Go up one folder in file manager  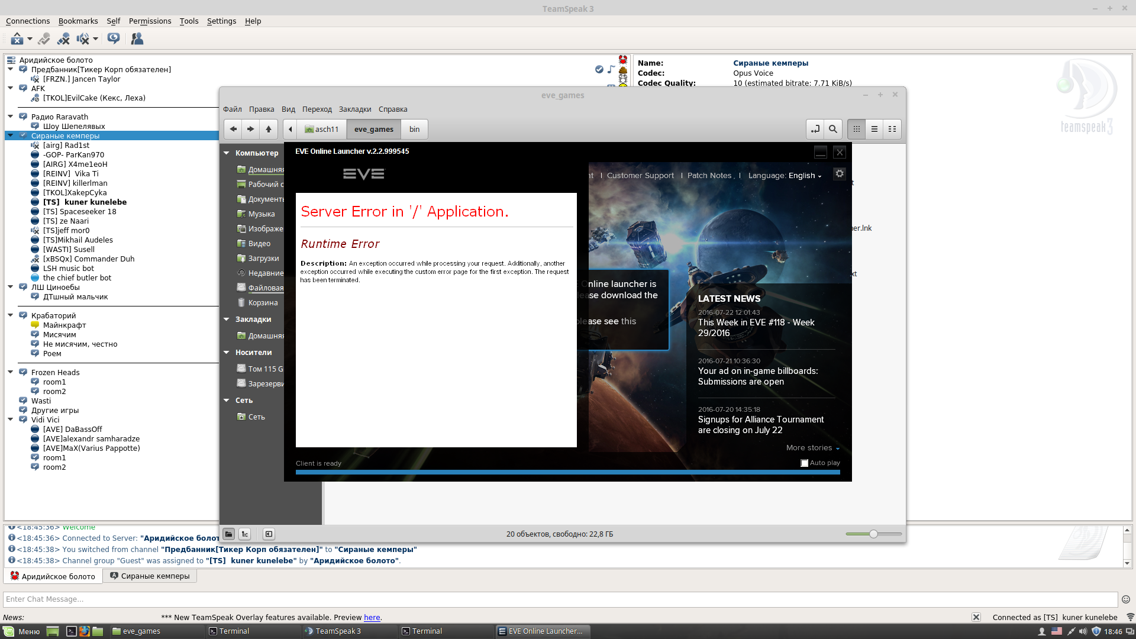pos(269,129)
